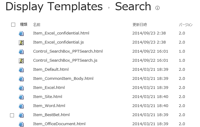Open Item_Excel.html file link
The height and width of the screenshot is (127, 200).
(x=49, y=88)
